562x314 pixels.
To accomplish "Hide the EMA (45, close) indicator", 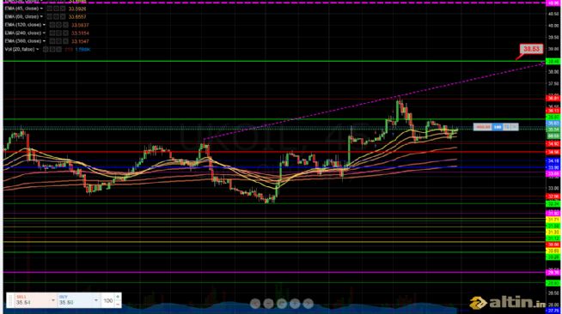I will click(x=50, y=9).
